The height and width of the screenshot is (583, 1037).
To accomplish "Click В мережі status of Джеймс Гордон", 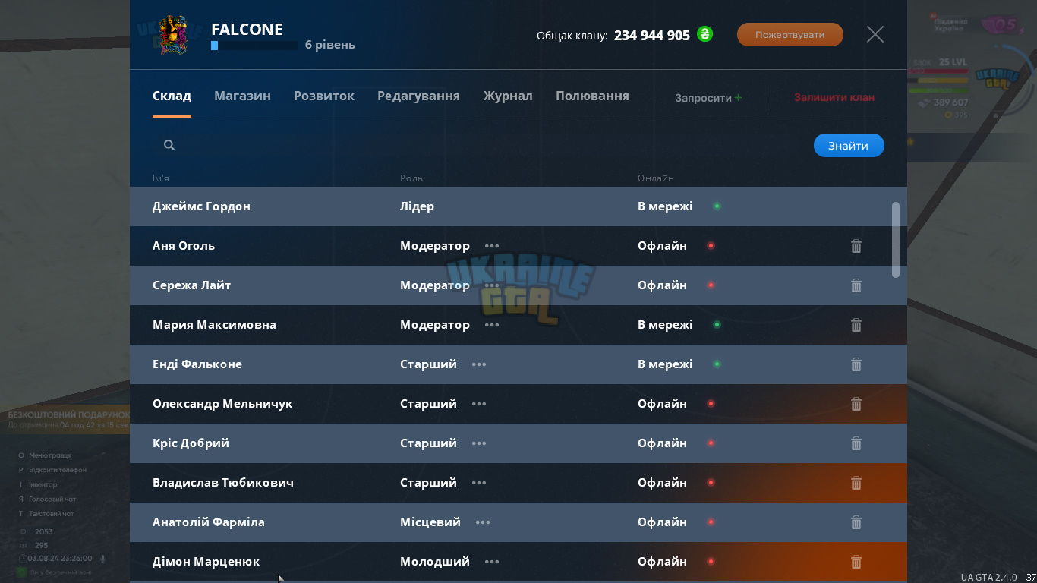I will coord(665,206).
